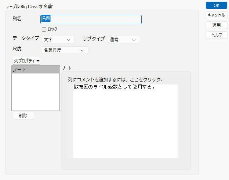Click the 適用 button
Screen dimensions: 229x180
[x=217, y=25]
